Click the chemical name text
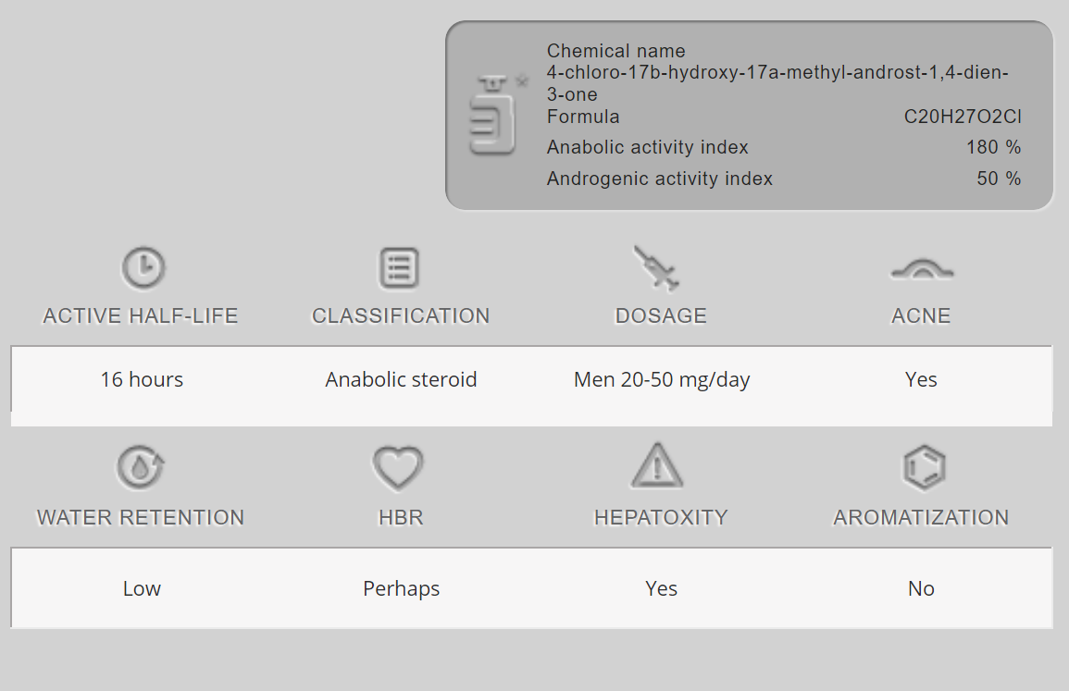The height and width of the screenshot is (691, 1069). tap(777, 73)
